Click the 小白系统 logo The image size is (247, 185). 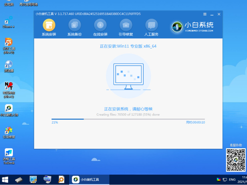coord(193,27)
